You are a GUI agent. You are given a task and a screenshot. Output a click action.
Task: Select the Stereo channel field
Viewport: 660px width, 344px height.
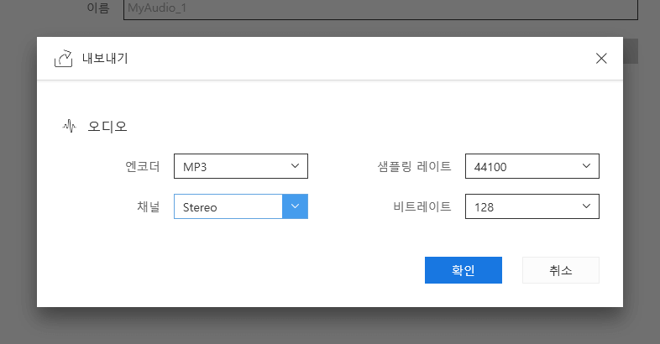pos(228,206)
